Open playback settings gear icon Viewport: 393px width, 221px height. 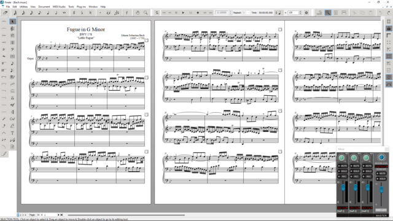click(306, 13)
